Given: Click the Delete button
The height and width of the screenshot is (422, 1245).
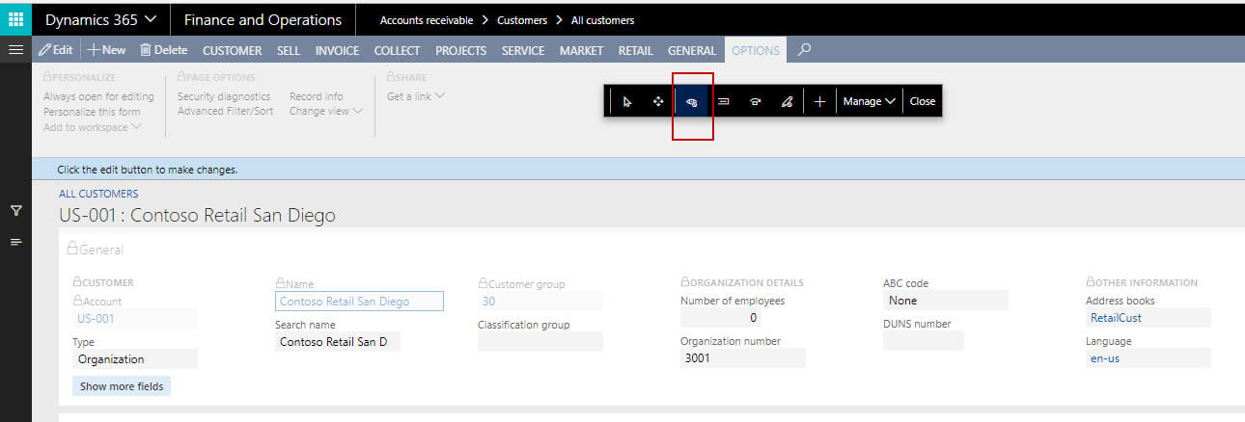Looking at the screenshot, I should 163,50.
